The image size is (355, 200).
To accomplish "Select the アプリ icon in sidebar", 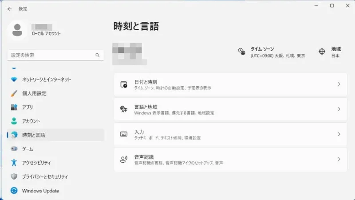I will (14, 107).
